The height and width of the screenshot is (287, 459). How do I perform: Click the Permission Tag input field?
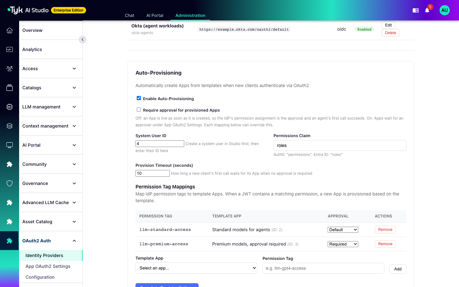coord(323,268)
